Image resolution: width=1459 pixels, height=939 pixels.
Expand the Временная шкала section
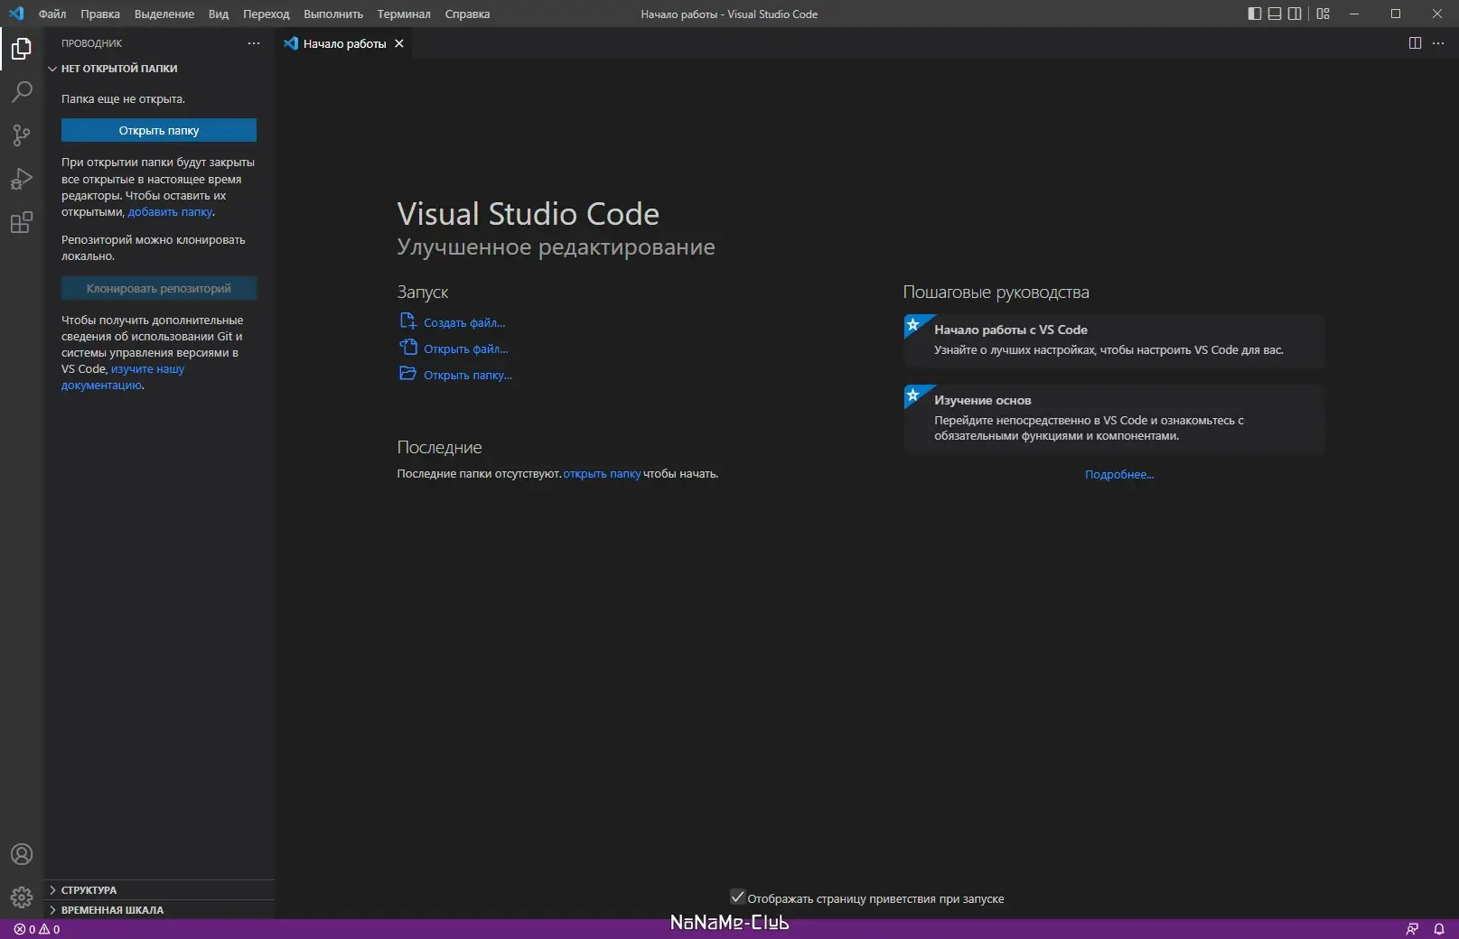(112, 910)
